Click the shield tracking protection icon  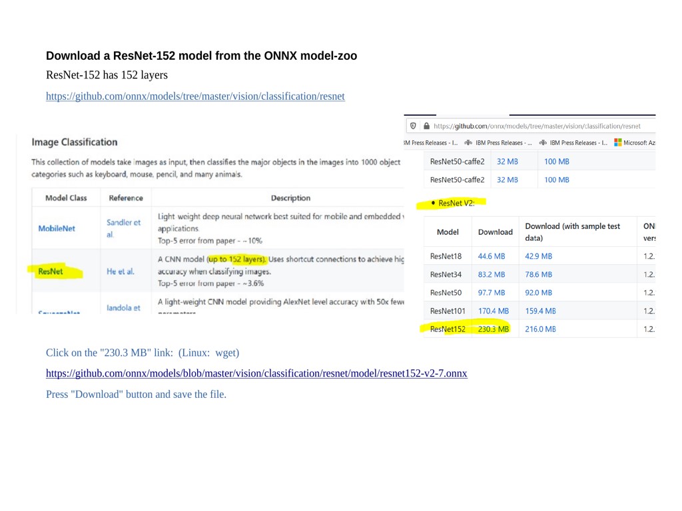tap(413, 126)
